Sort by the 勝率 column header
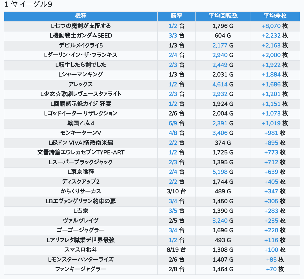Image resolution: width=304 pixels, height=279 pixels. tap(176, 16)
